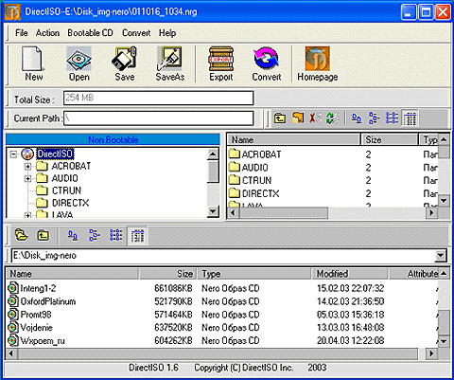Switch image pane to small icons view
454x380 pixels.
tap(374, 118)
